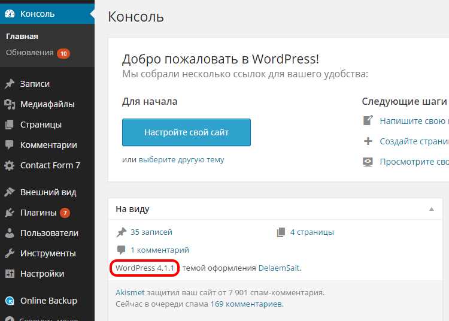Click the comment bubble icon beside 1 комментарий
This screenshot has height=321, width=449.
pos(122,250)
